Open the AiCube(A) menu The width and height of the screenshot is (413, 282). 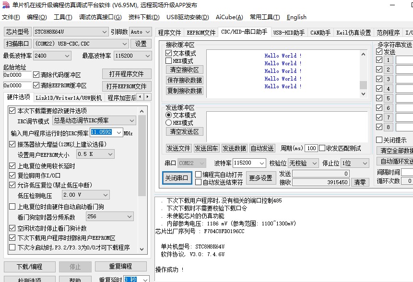tap(229, 17)
